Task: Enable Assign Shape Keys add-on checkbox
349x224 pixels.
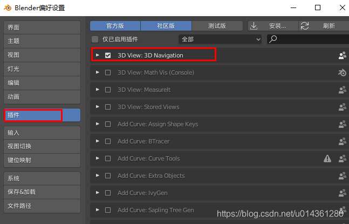Action: click(x=108, y=124)
